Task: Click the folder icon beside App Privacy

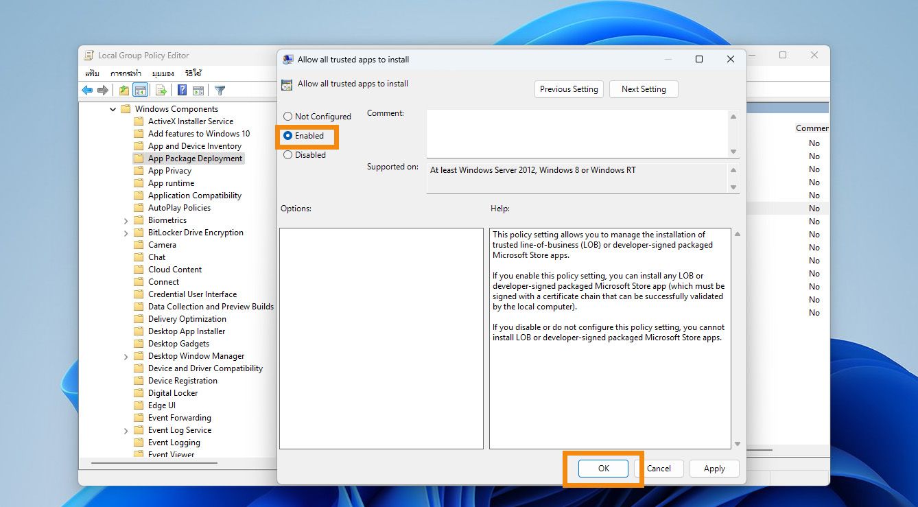Action: click(139, 171)
